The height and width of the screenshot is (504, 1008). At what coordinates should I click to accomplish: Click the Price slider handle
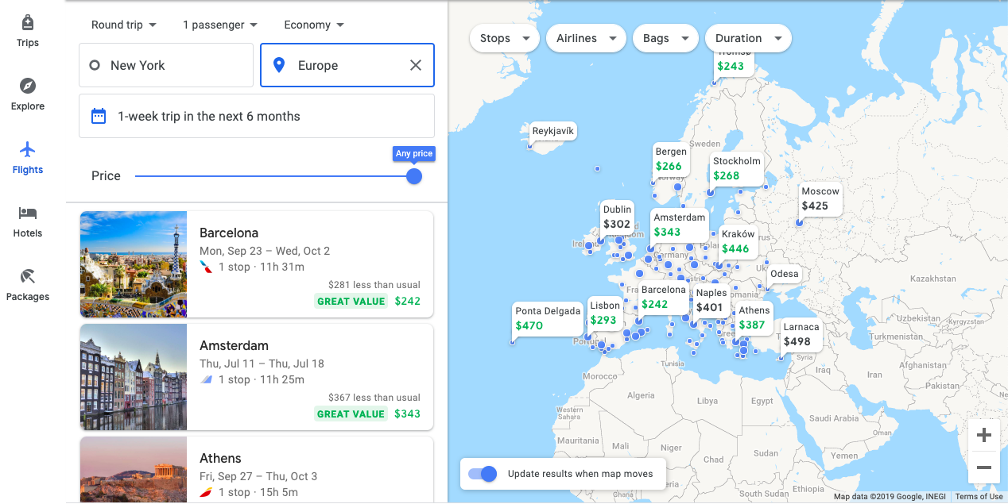[x=414, y=176]
